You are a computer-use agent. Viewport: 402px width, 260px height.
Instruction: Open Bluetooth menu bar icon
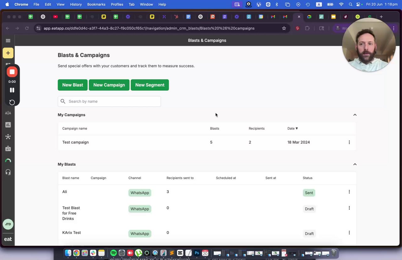[x=277, y=4]
